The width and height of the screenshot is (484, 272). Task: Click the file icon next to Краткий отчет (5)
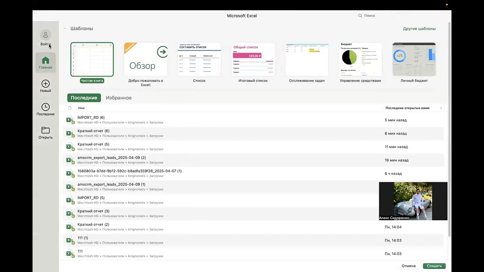(x=70, y=147)
